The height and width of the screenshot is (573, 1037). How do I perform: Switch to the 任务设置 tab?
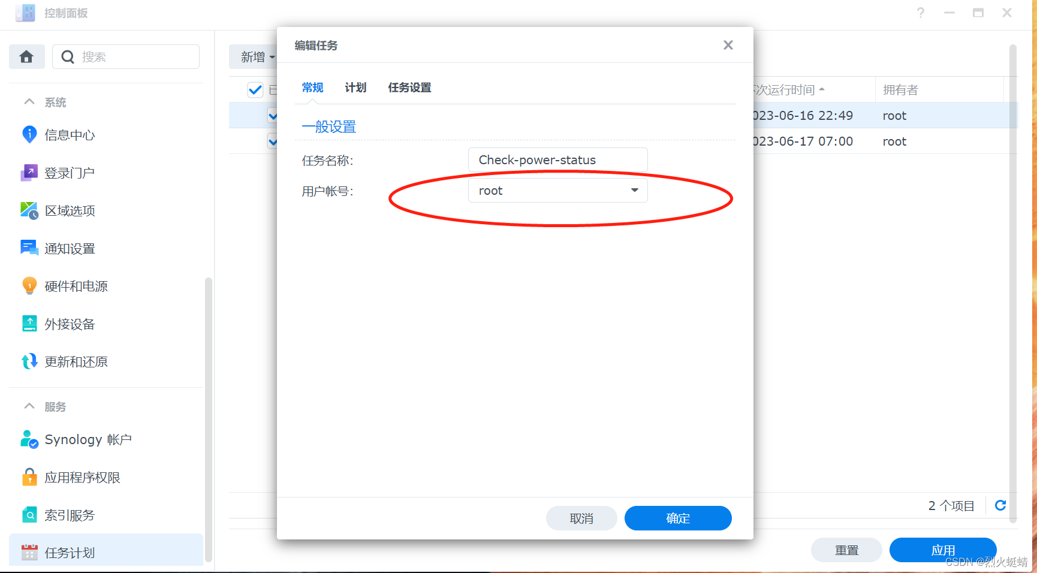[409, 88]
